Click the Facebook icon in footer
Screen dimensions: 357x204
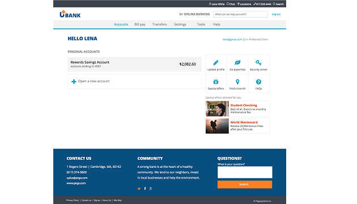145,189
